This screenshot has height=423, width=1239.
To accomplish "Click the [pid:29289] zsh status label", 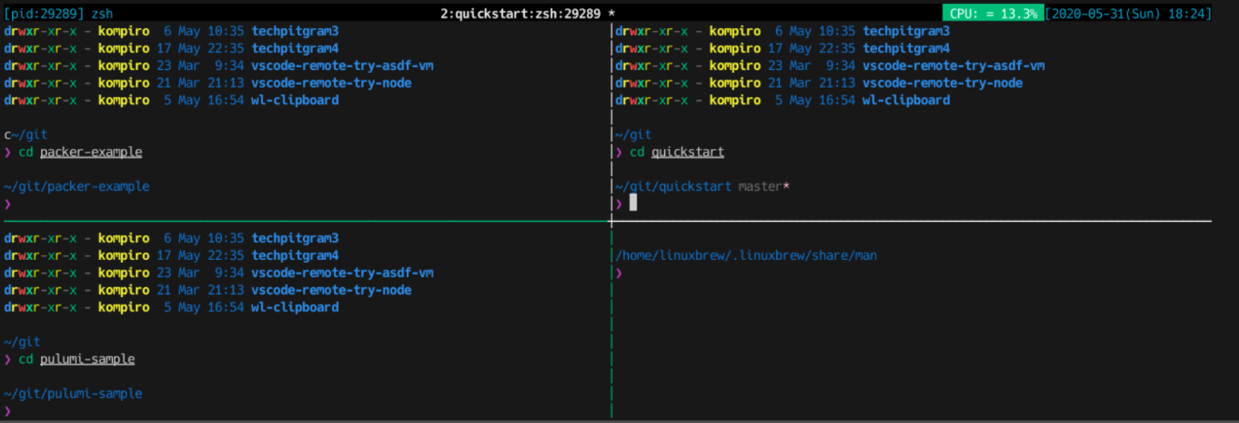I will [x=57, y=14].
